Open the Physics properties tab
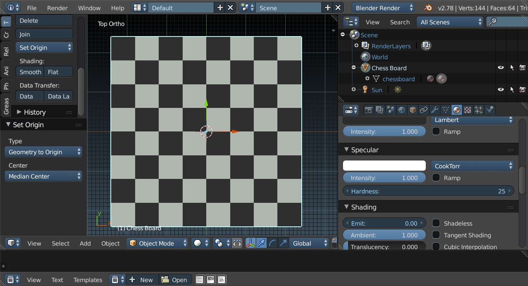This screenshot has height=286, width=528. click(x=489, y=110)
